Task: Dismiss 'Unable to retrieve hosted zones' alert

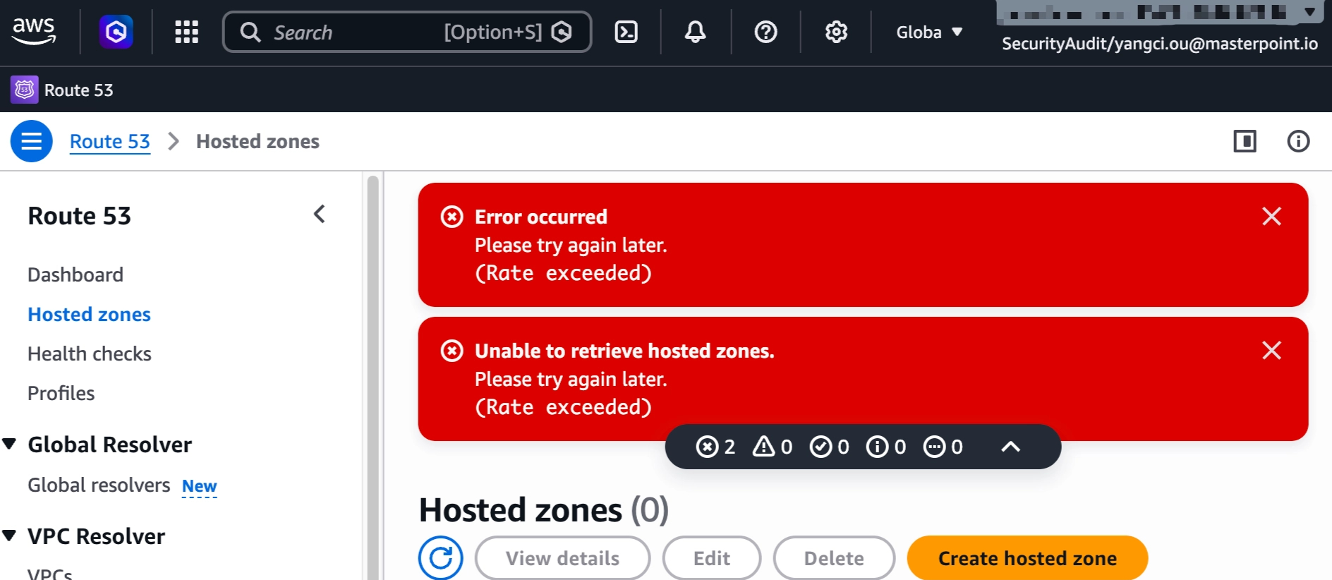Action: coord(1271,350)
